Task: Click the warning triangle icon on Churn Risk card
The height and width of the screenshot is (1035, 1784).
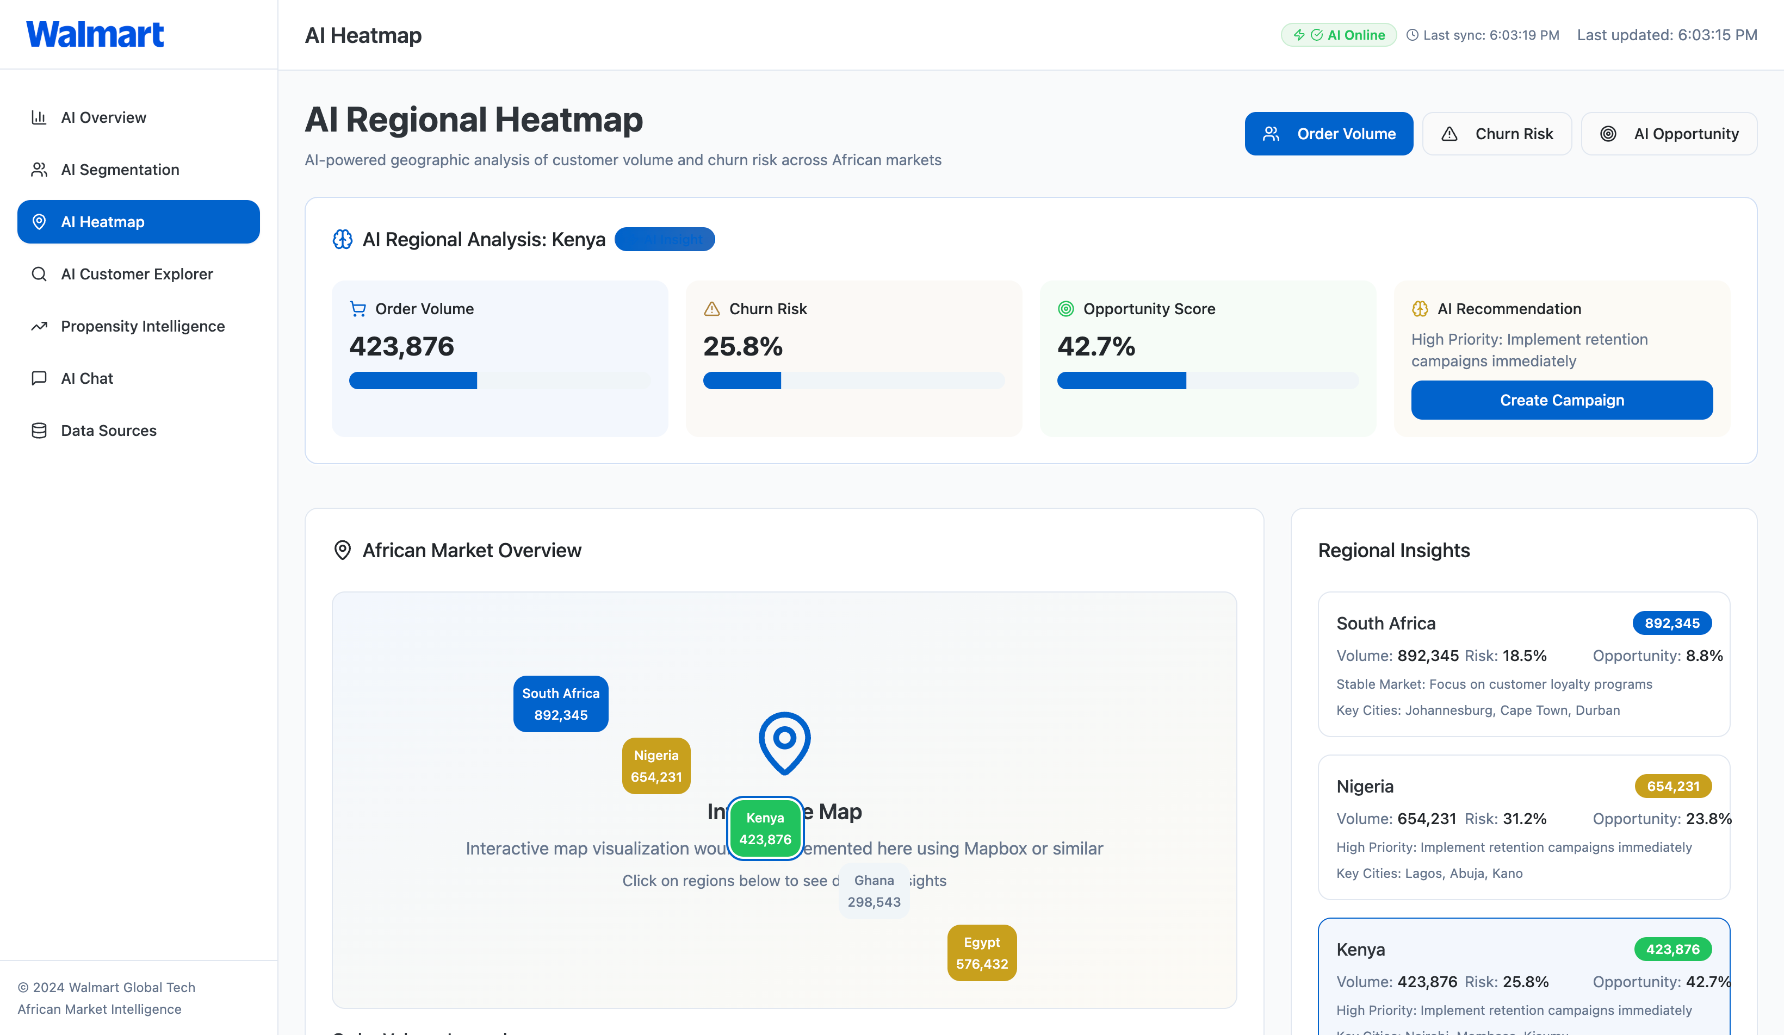Action: [x=712, y=309]
